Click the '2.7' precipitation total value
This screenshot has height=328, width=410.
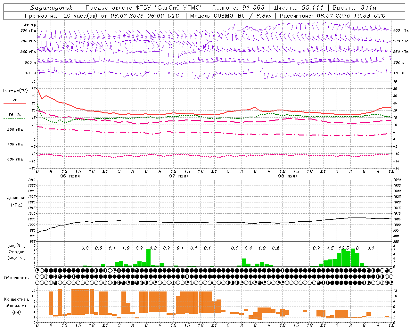139,248
